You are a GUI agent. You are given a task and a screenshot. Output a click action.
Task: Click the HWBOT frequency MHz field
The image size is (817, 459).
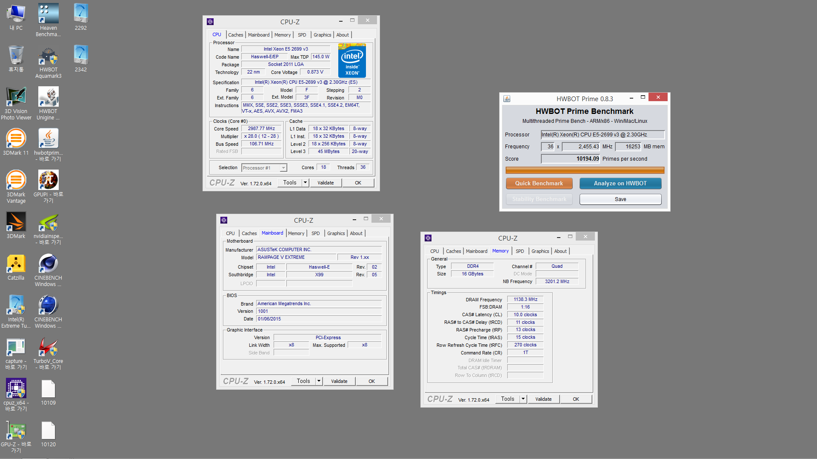pyautogui.click(x=581, y=147)
